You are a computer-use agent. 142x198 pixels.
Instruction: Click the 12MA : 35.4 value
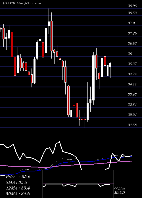click(x=18, y=188)
